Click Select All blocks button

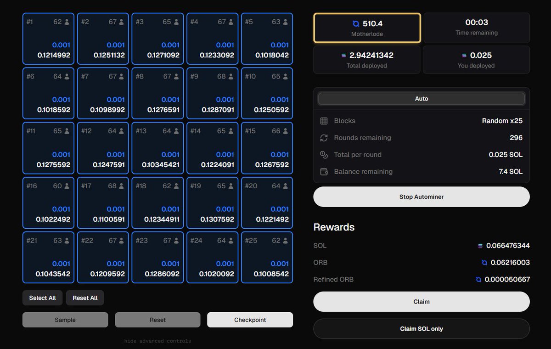point(42,298)
